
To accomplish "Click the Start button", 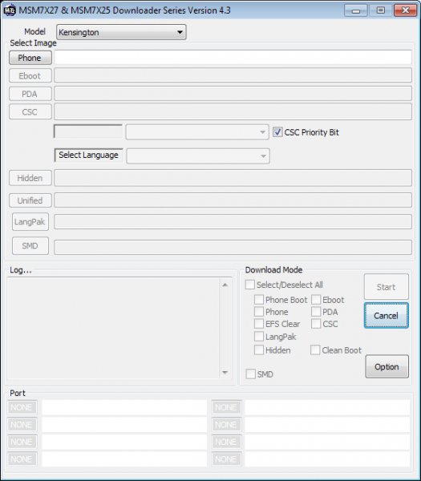I will [x=387, y=287].
